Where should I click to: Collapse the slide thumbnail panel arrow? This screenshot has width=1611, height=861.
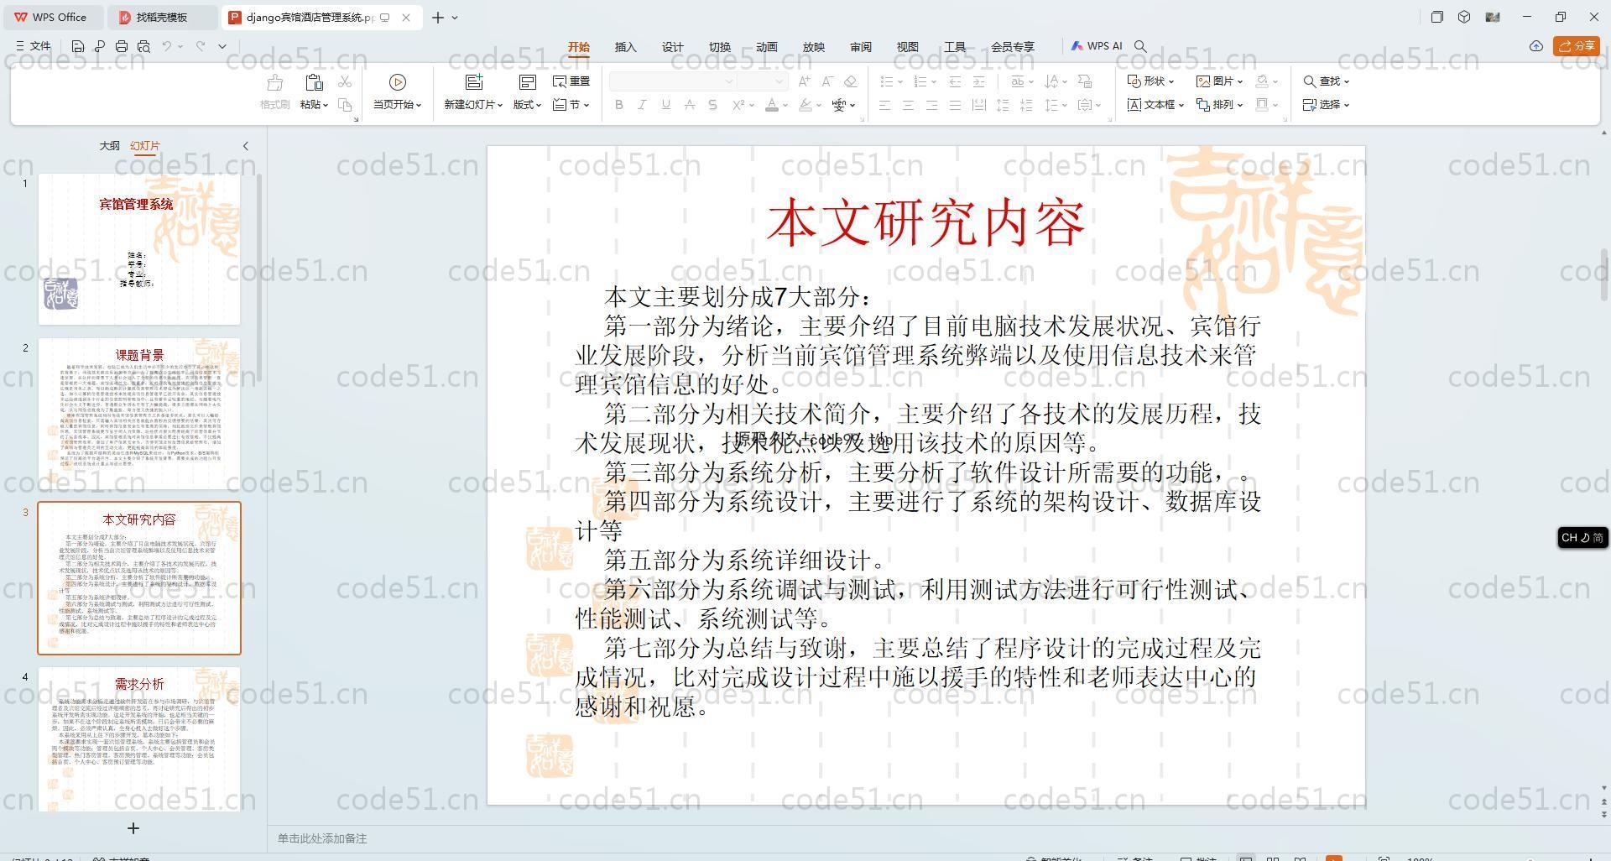246,146
